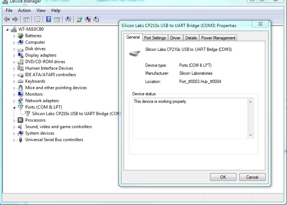Open the Help menu
Image resolution: width=287 pixels, height=205 pixels.
coord(56,10)
